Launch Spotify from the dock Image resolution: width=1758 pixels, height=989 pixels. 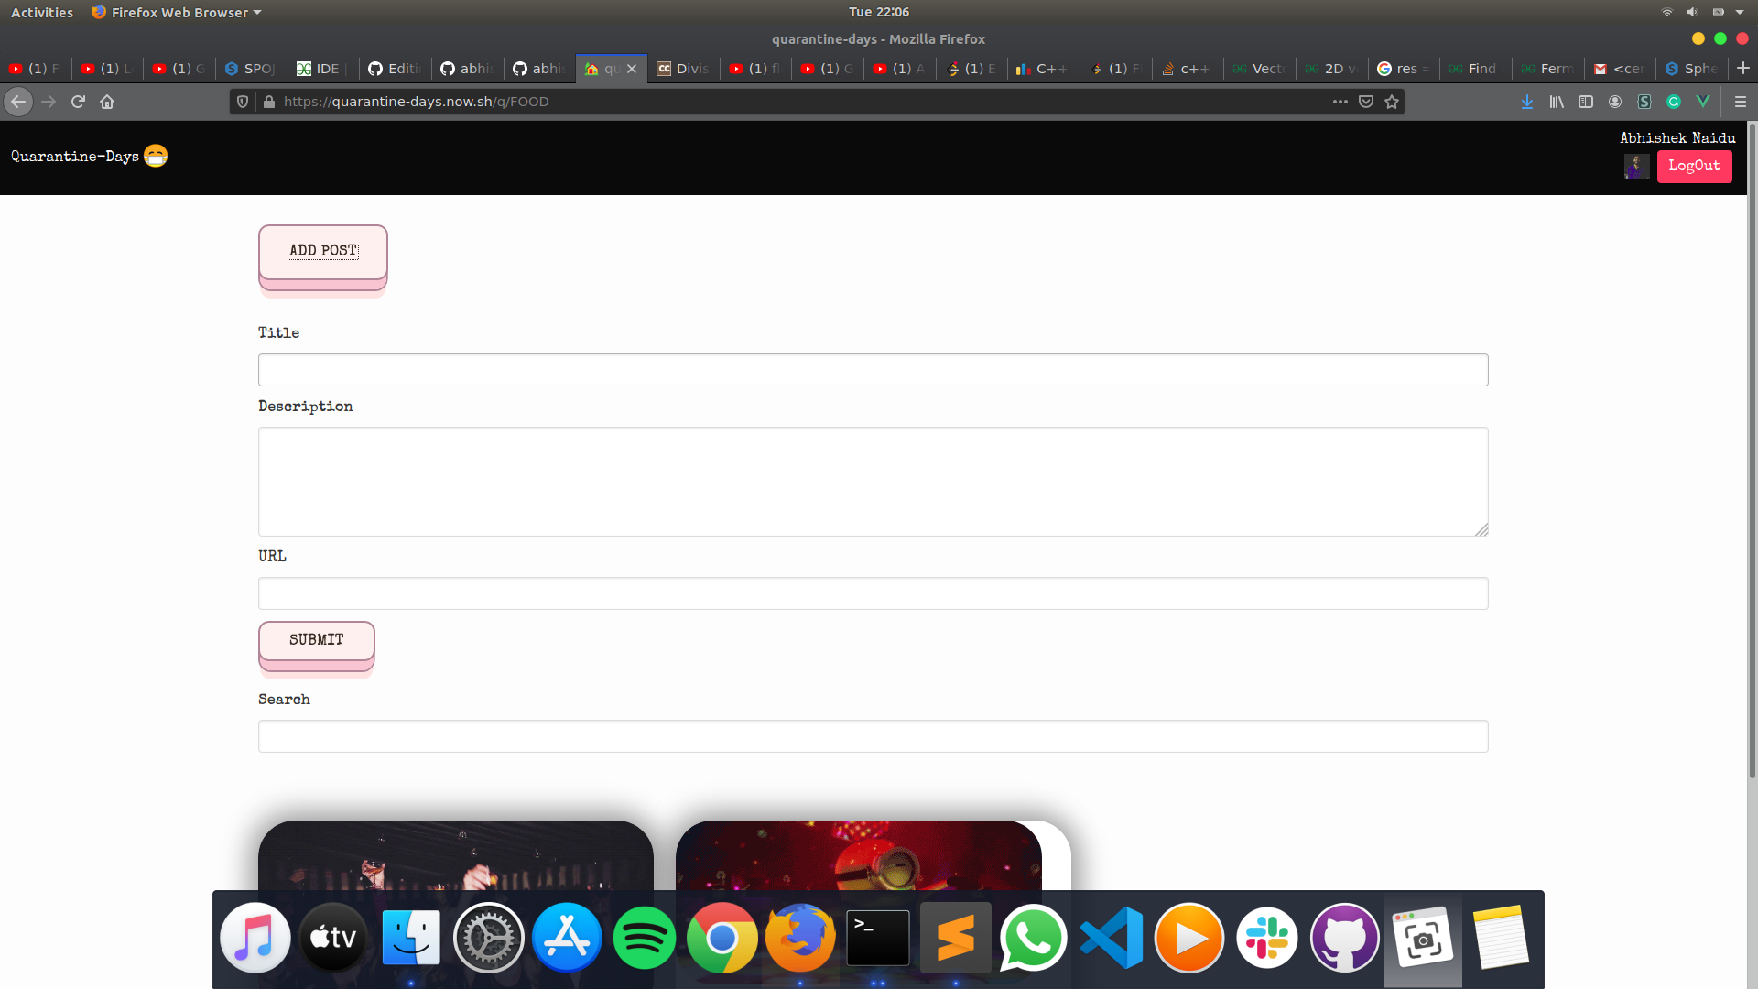[x=644, y=938]
